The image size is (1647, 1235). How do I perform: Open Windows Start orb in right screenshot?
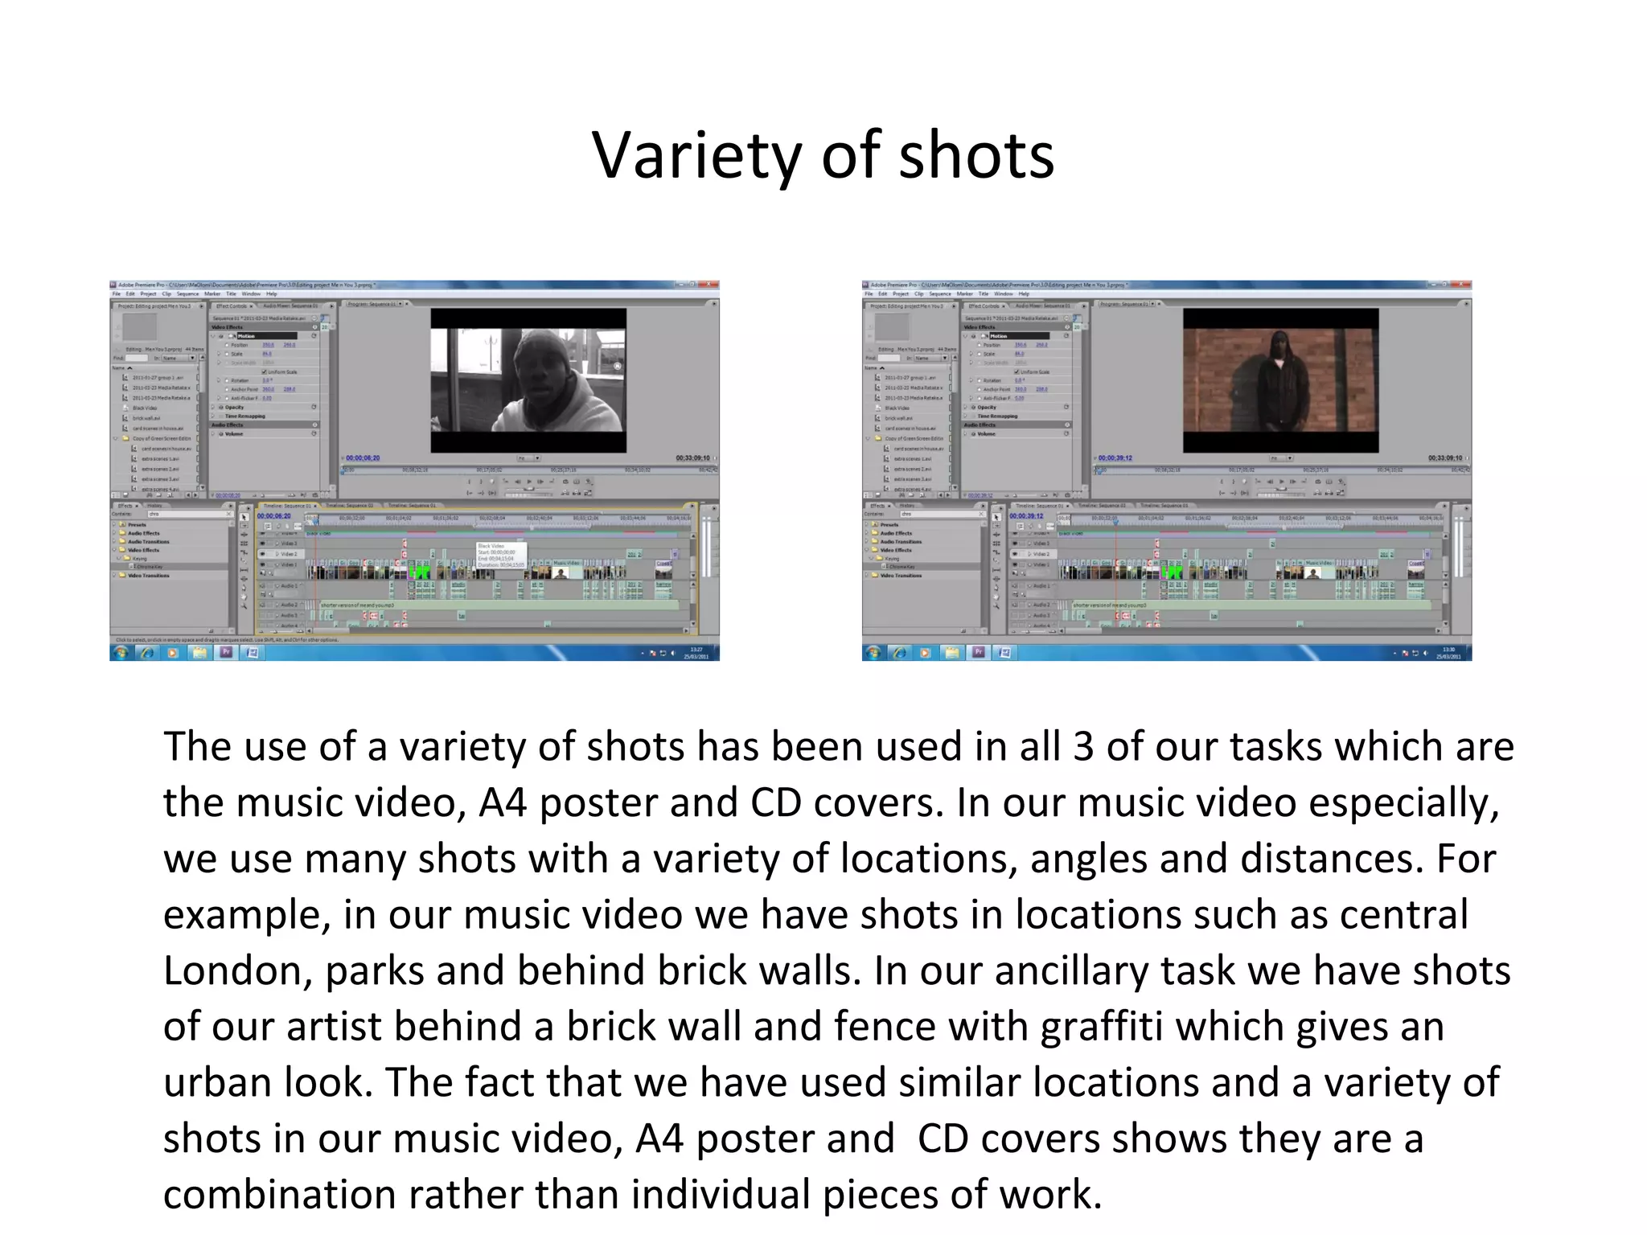click(873, 653)
